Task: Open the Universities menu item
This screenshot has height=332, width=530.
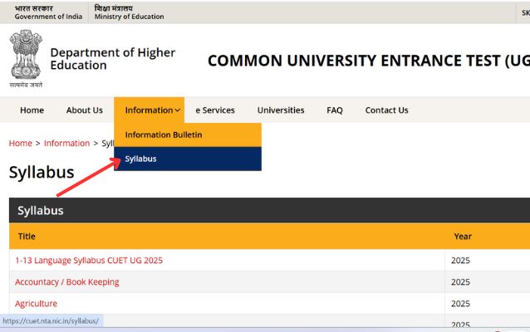Action: click(x=281, y=110)
